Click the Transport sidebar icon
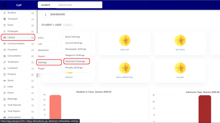Screen dimensions: 220x123 4,19
